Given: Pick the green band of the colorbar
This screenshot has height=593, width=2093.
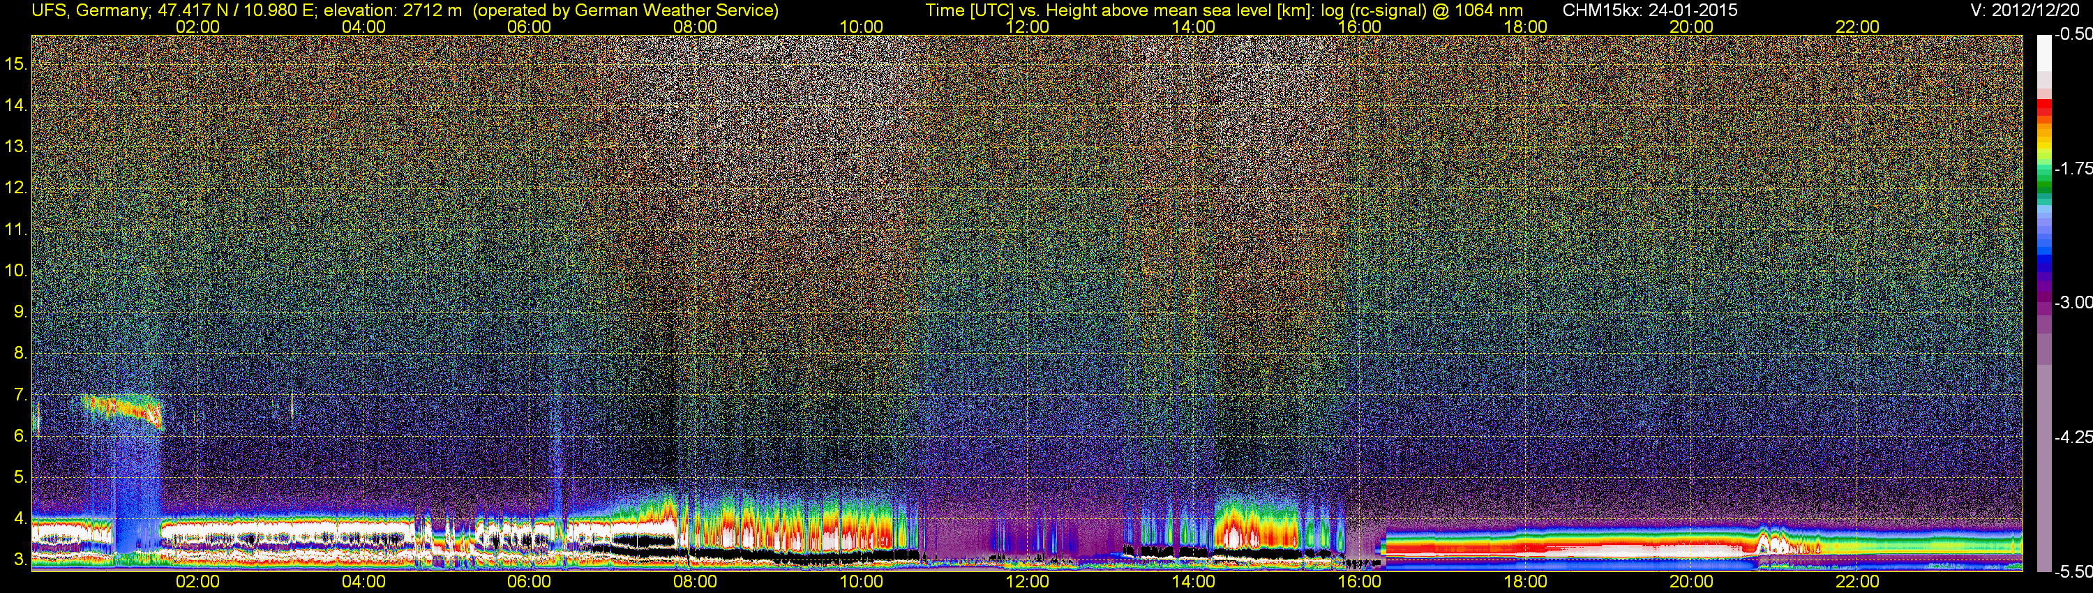Looking at the screenshot, I should tap(2043, 183).
